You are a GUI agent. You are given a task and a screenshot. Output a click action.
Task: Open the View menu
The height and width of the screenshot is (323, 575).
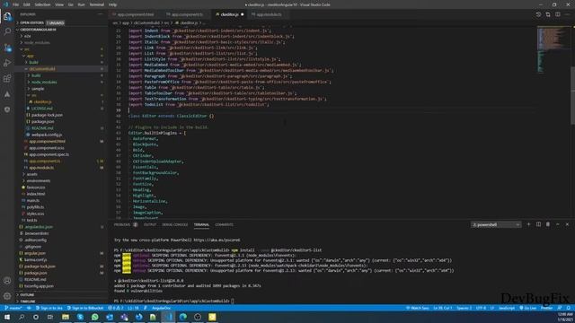59,4
